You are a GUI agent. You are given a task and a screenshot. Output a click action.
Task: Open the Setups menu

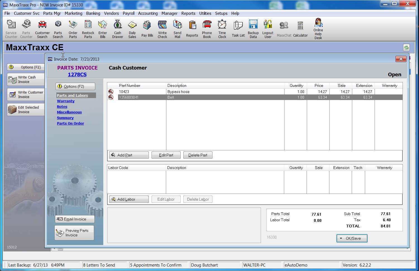pos(221,13)
